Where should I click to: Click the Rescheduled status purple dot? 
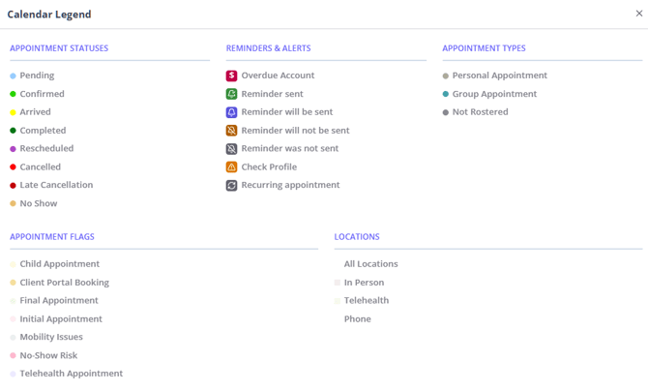click(x=13, y=148)
